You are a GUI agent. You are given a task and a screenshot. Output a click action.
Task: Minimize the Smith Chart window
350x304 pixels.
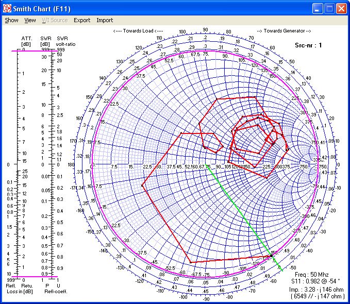tap(318, 9)
